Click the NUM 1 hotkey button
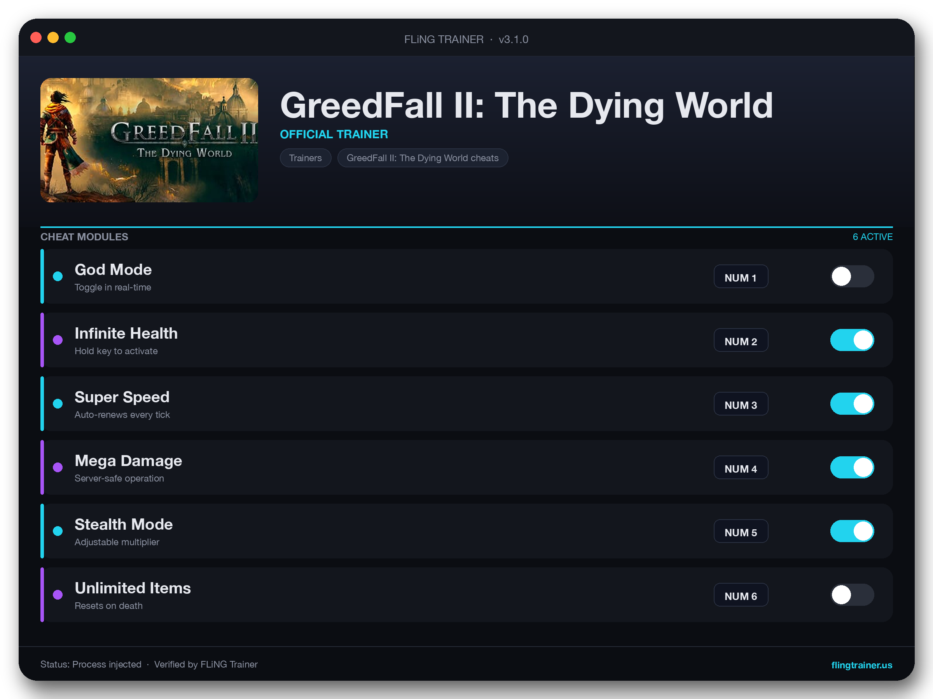The height and width of the screenshot is (699, 933). [741, 276]
